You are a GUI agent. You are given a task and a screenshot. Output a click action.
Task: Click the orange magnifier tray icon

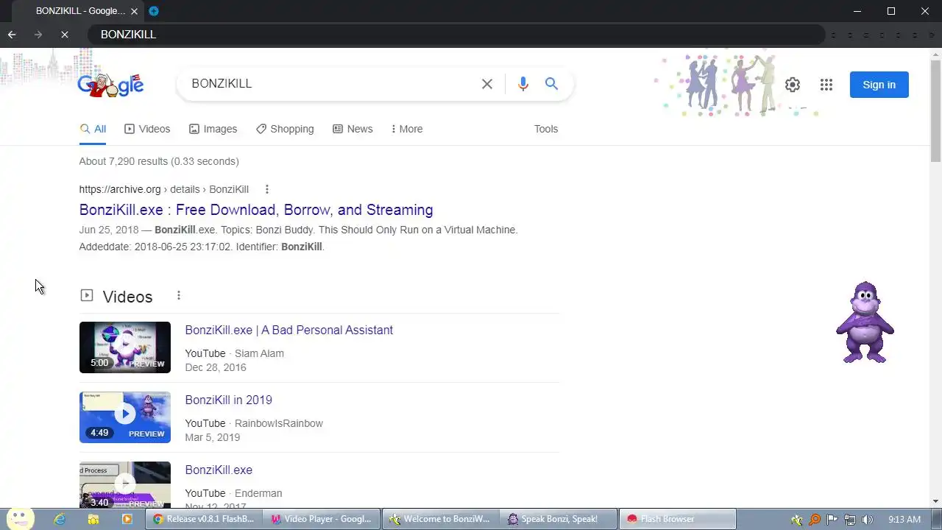(815, 520)
